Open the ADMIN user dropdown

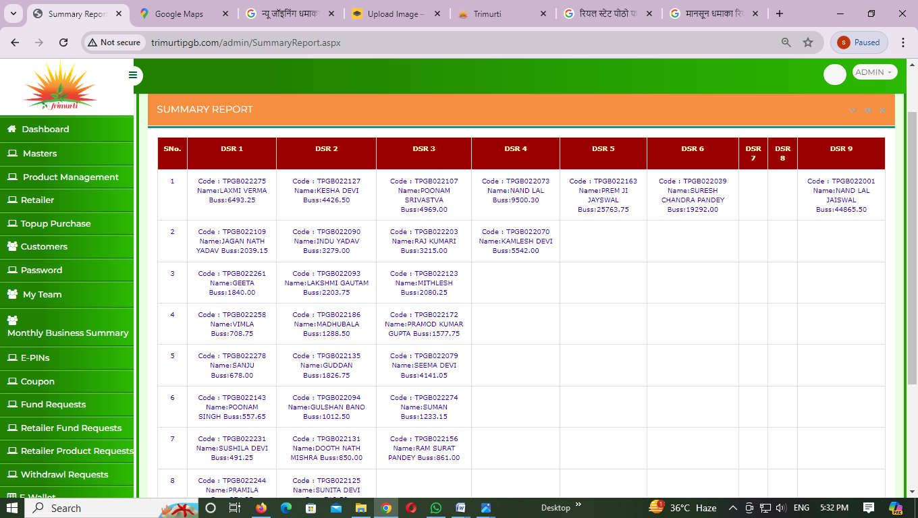pyautogui.click(x=874, y=72)
